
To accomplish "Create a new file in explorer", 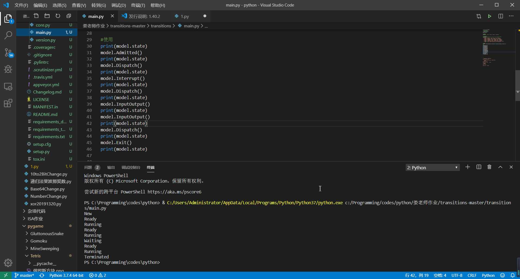I will (36, 16).
